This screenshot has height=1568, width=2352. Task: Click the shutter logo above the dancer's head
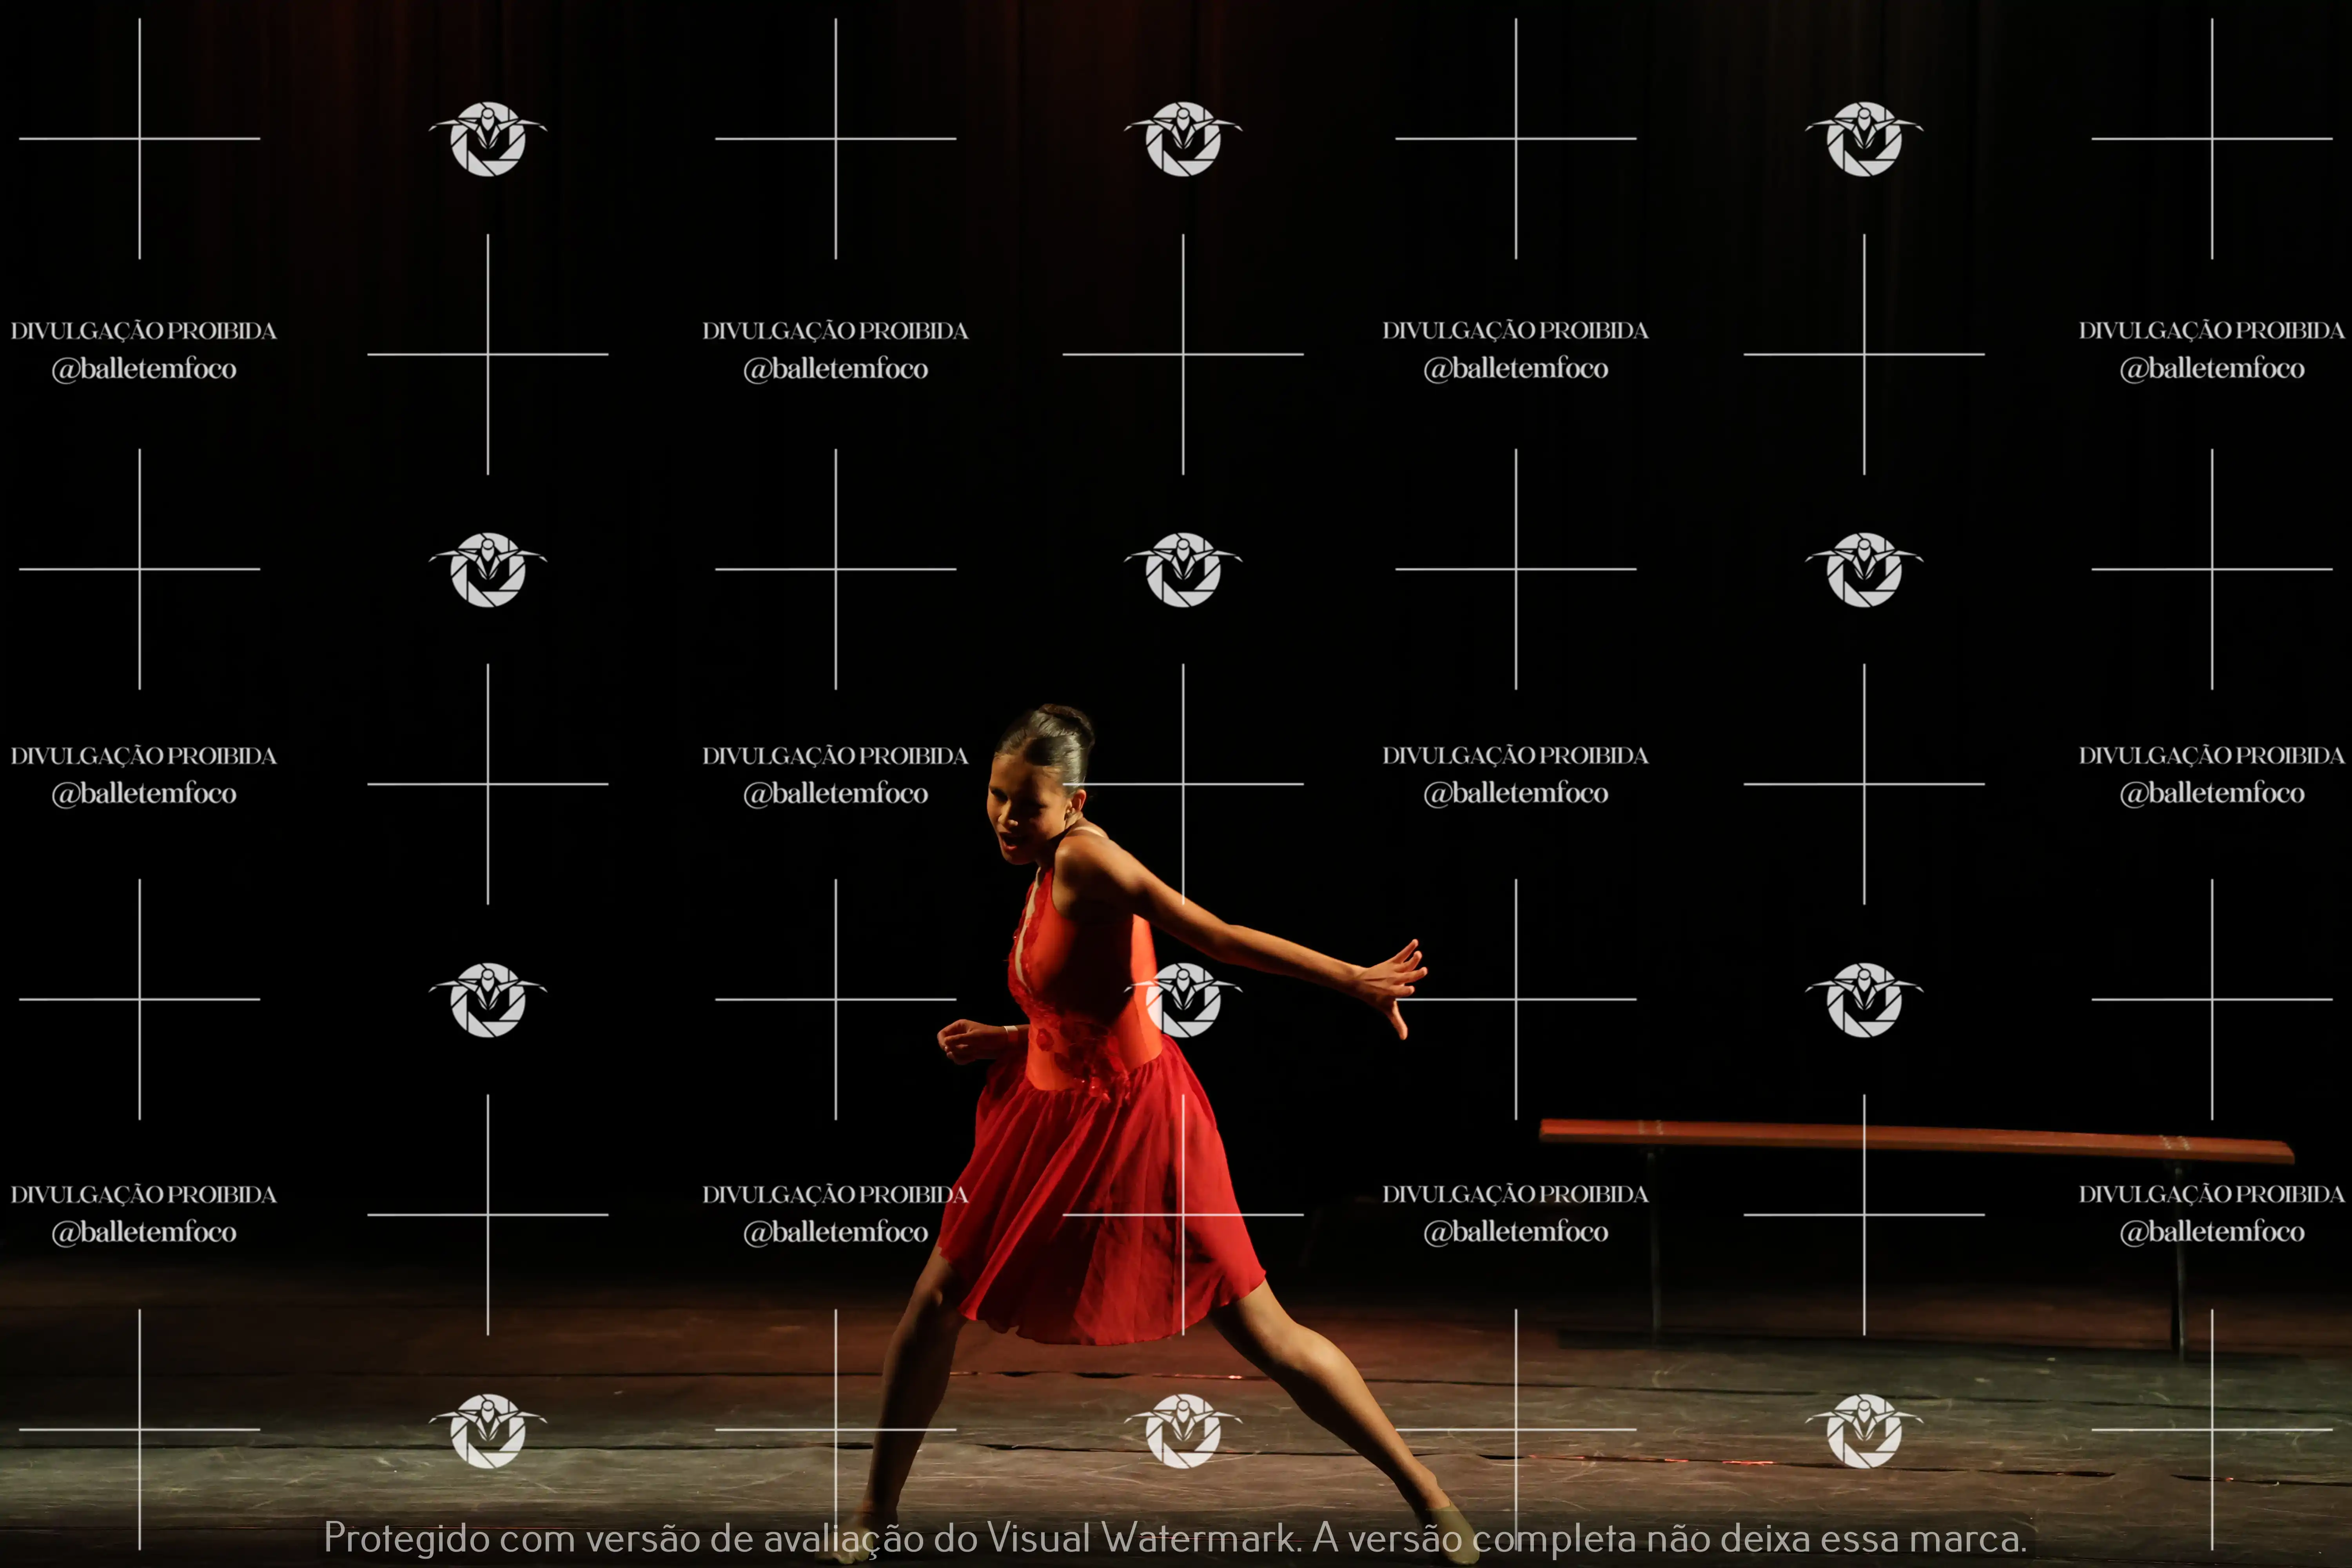click(1183, 569)
